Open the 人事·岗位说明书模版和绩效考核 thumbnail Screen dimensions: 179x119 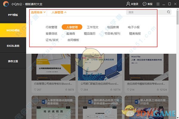coord(146,67)
